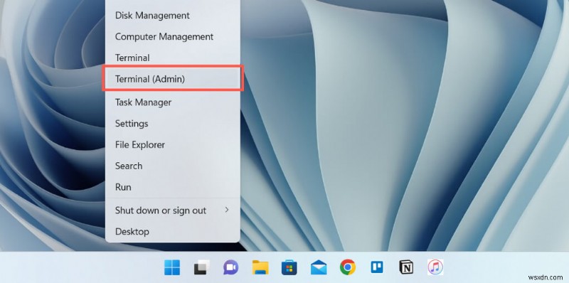The height and width of the screenshot is (283, 569).
Task: Launch iTunes from the taskbar
Action: (435, 268)
